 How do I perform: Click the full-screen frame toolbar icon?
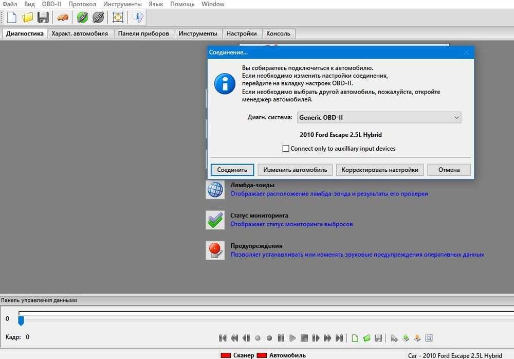tap(118, 17)
